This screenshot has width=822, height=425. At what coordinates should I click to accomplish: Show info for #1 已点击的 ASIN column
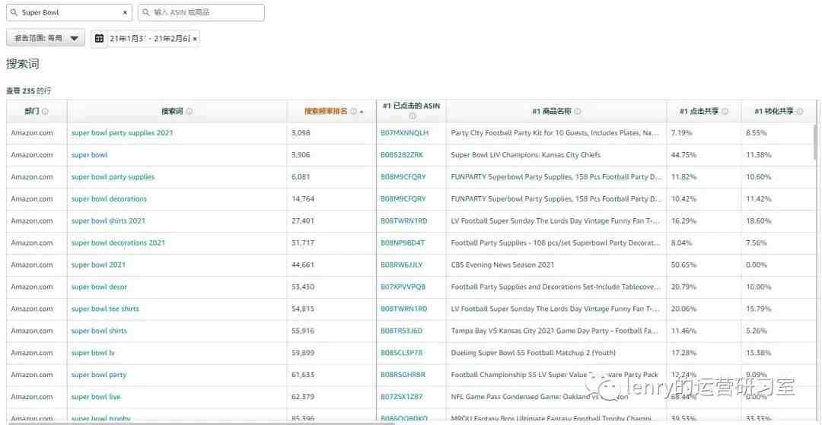pyautogui.click(x=412, y=117)
